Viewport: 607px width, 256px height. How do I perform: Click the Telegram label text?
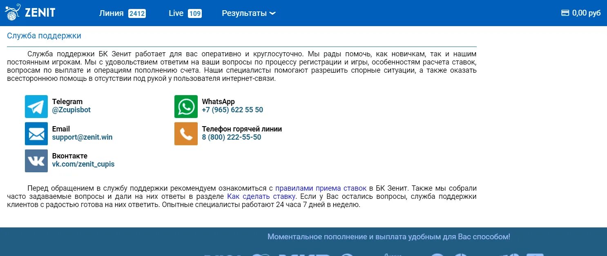pos(67,102)
